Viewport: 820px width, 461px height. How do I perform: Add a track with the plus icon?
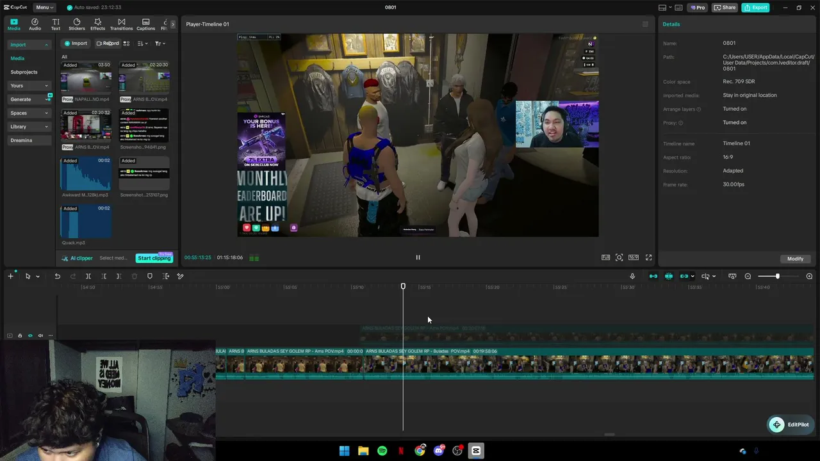pos(10,276)
